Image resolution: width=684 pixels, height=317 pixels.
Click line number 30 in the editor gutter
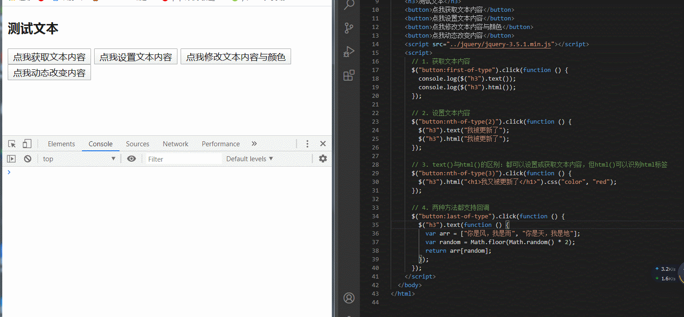(x=375, y=182)
